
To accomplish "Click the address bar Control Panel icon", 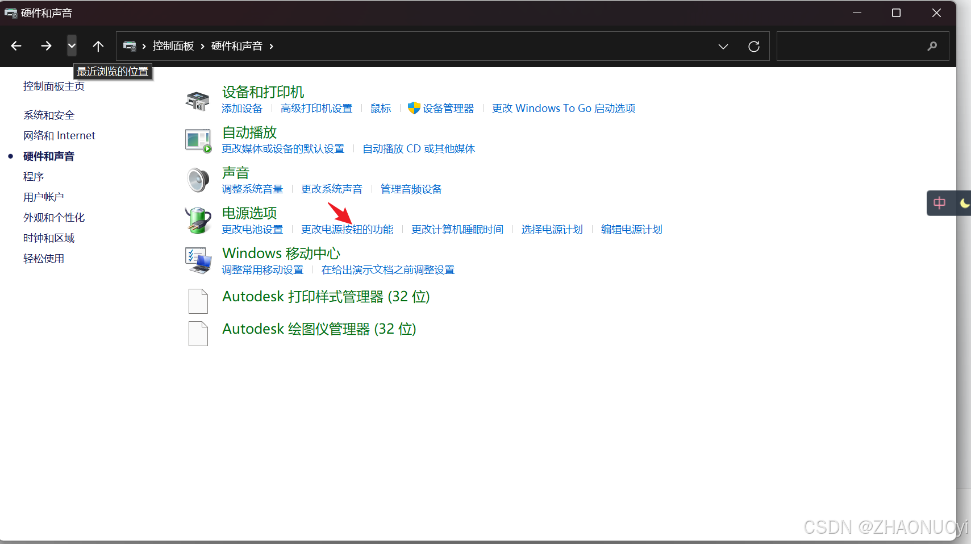I will 130,46.
